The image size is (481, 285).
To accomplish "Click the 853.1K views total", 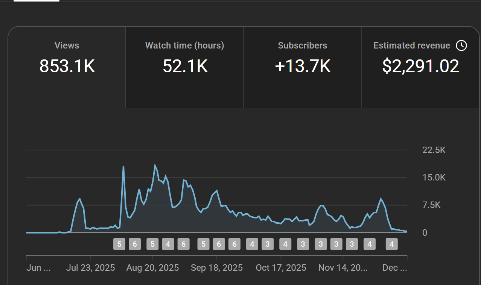I will [67, 66].
